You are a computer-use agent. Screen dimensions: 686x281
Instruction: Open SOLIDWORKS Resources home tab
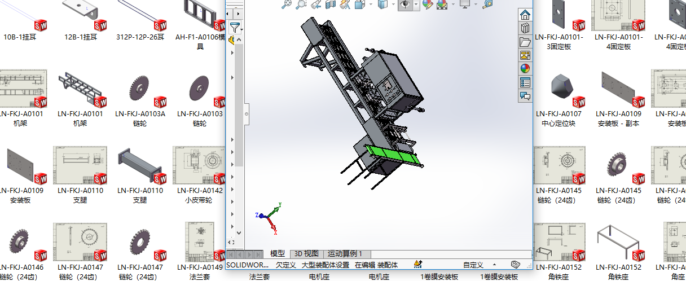tap(525, 14)
